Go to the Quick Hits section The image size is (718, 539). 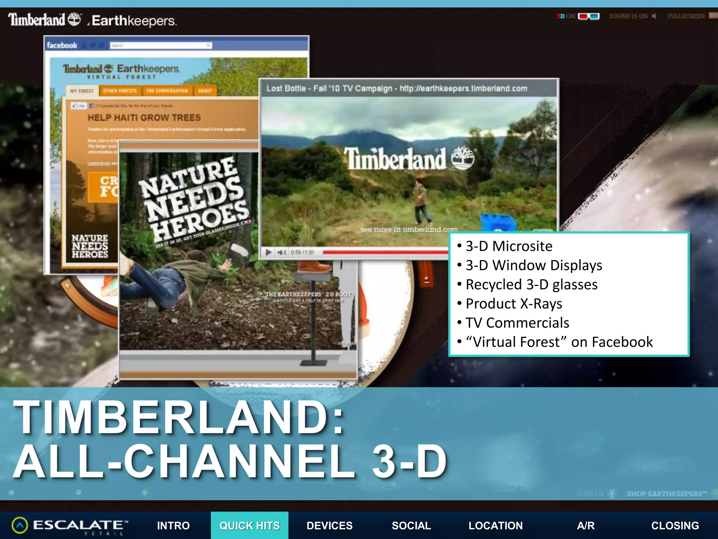click(x=249, y=525)
